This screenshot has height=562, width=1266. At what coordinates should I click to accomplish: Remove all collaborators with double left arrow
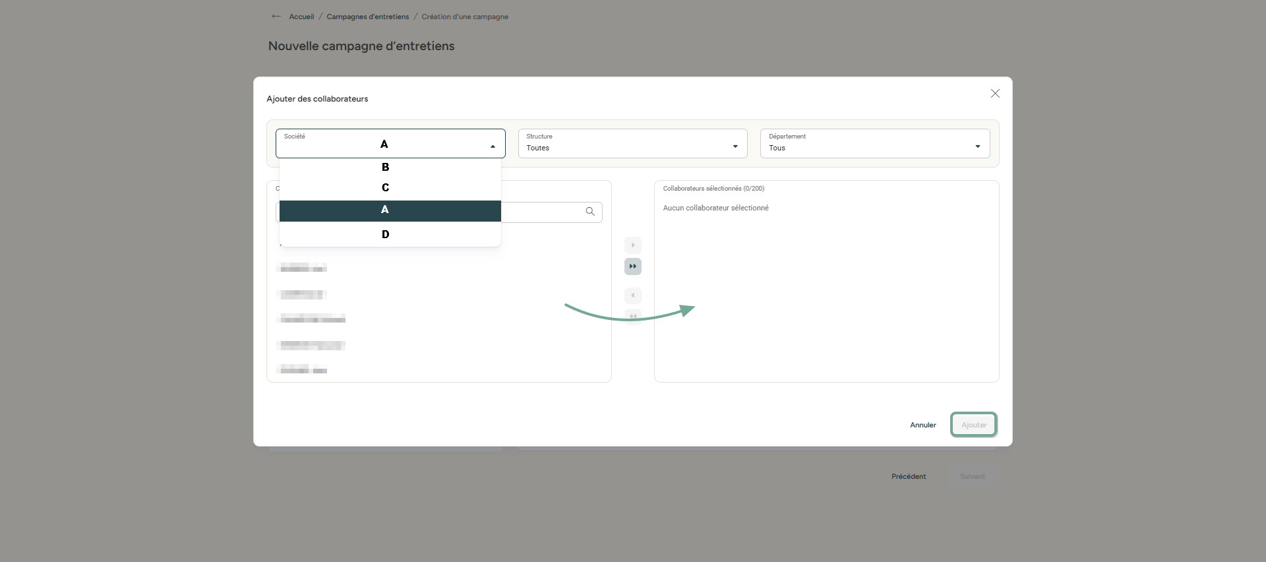coord(632,317)
